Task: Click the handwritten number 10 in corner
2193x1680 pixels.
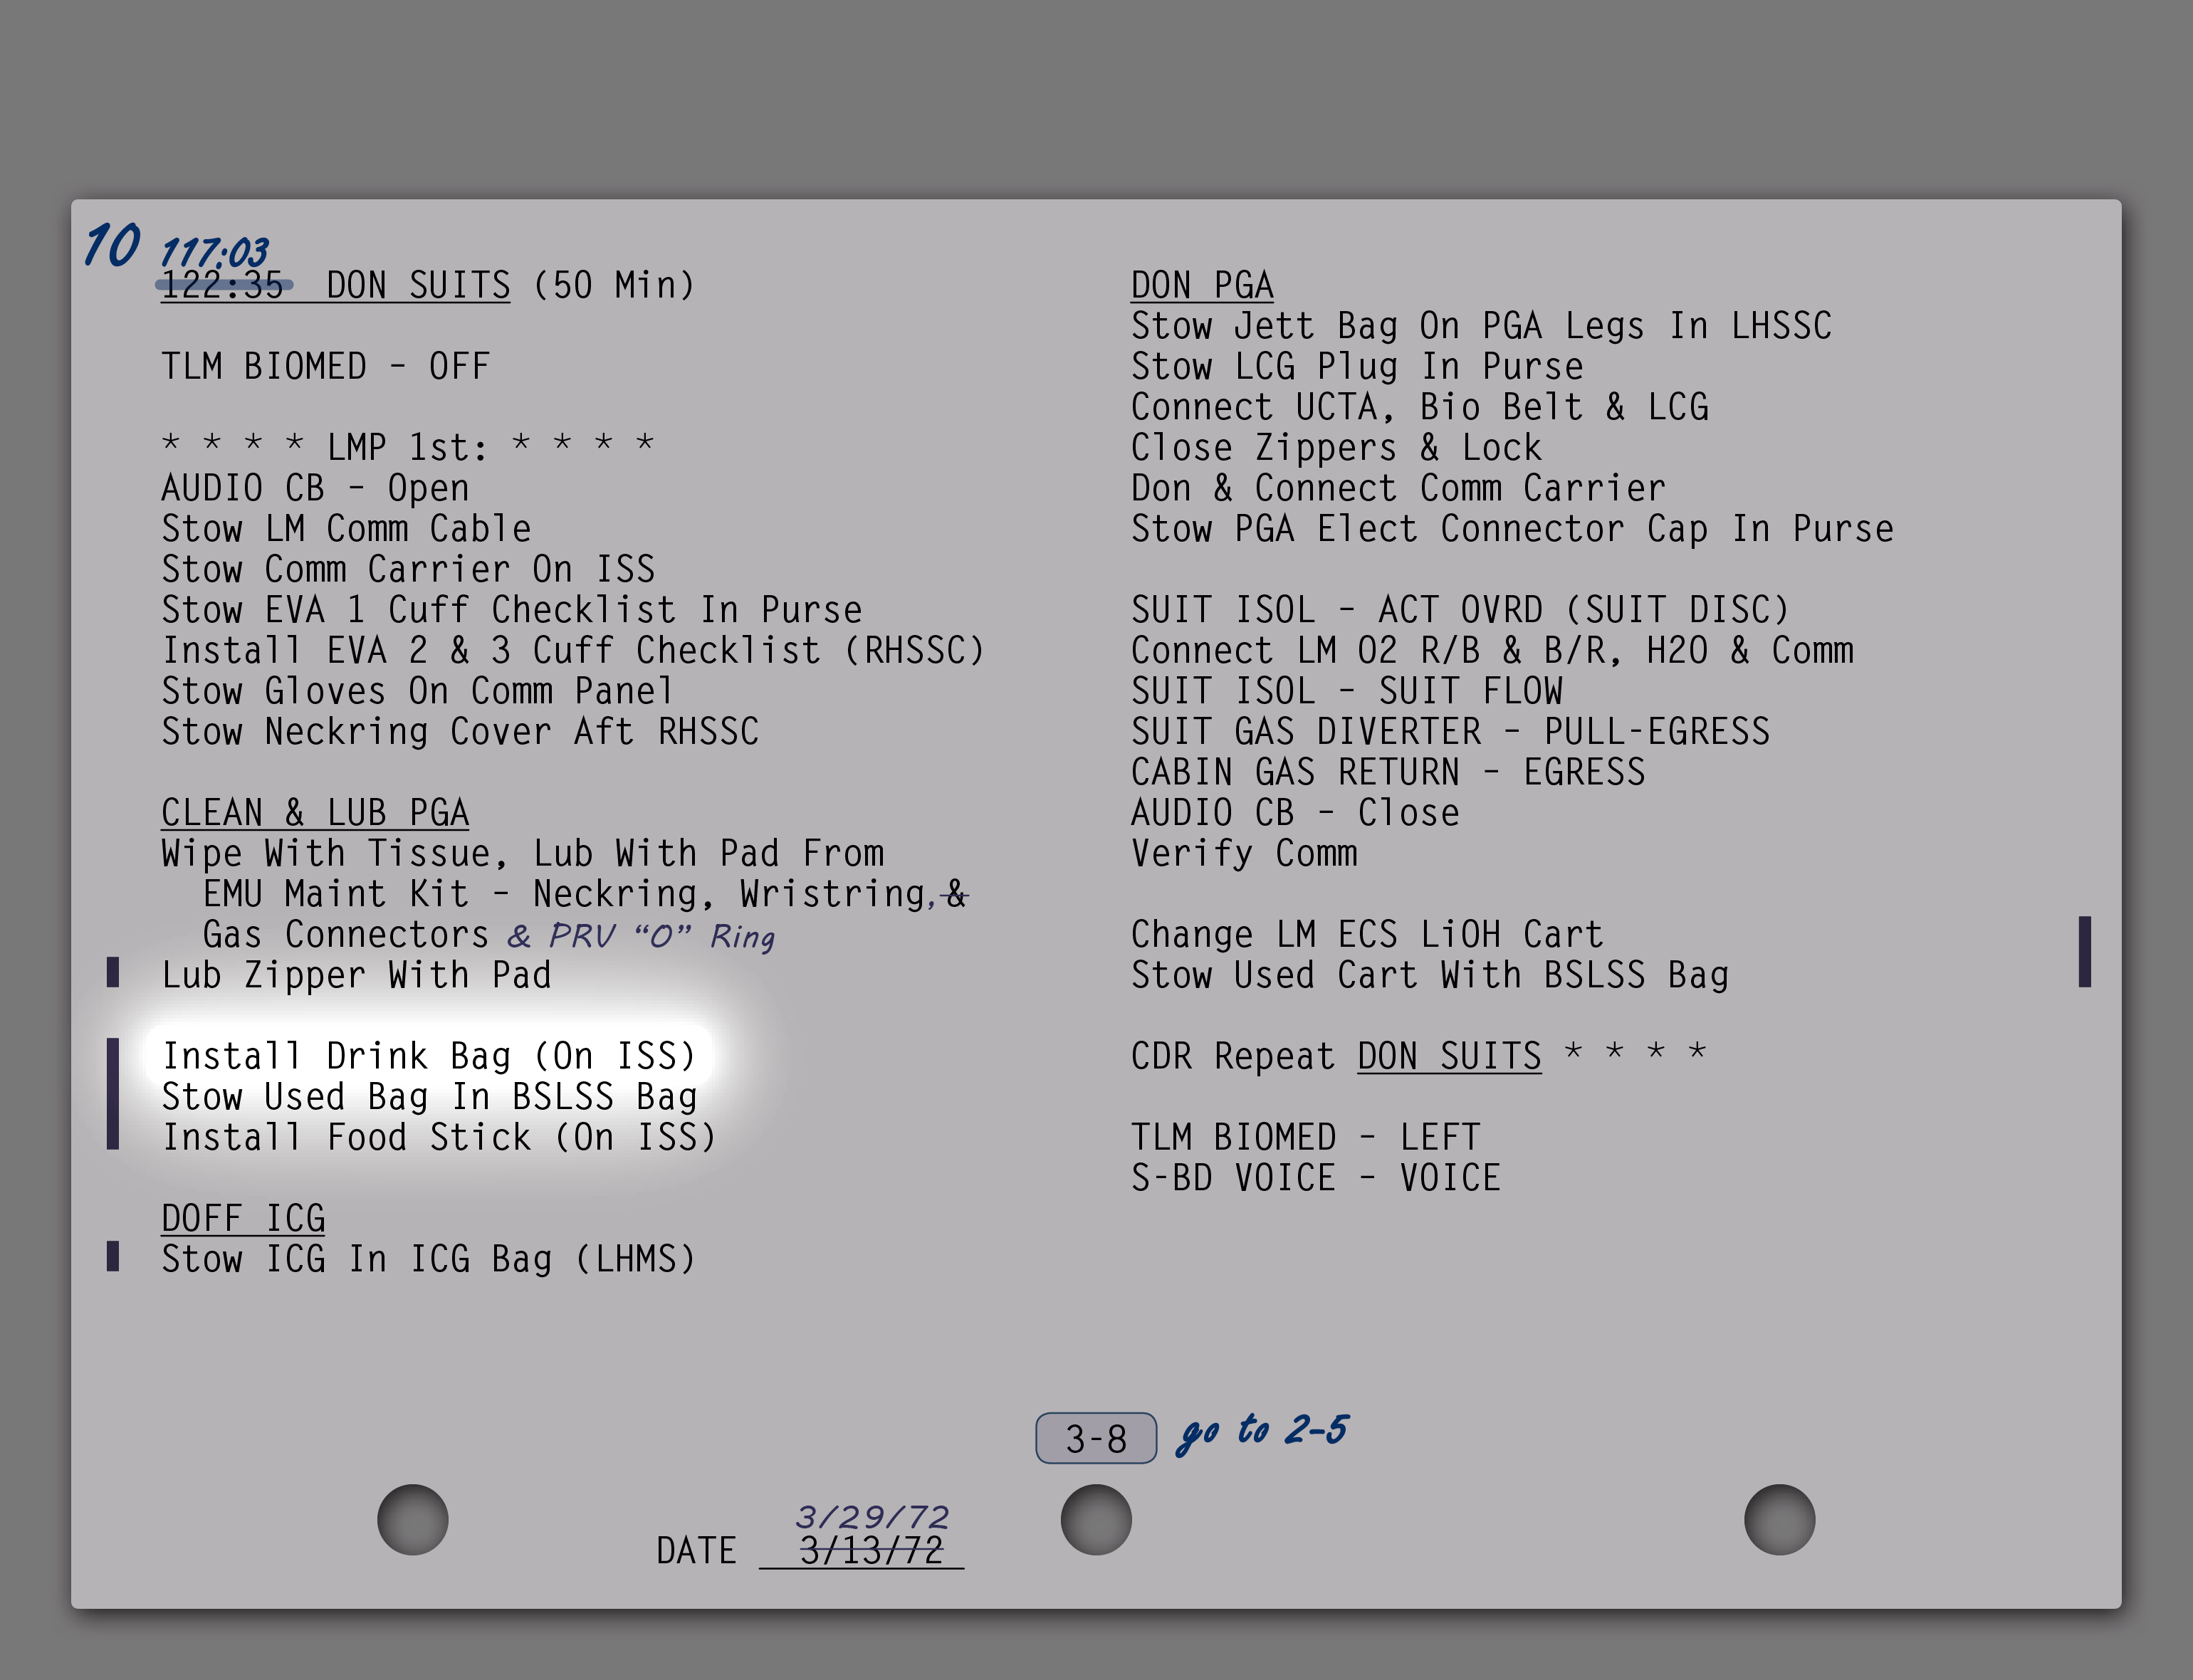Action: click(x=111, y=245)
